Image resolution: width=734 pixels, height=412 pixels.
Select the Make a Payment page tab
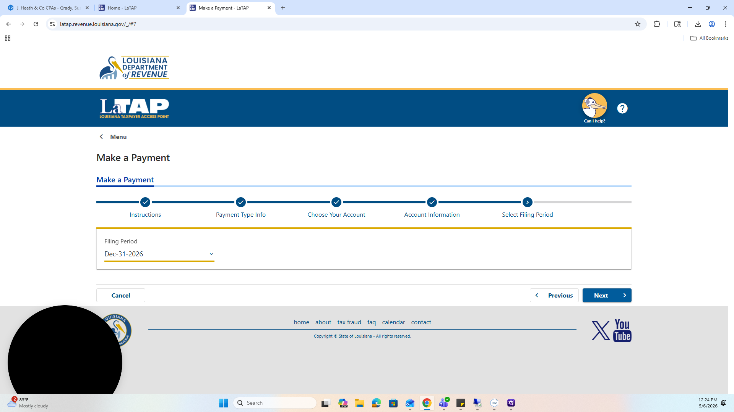[125, 180]
